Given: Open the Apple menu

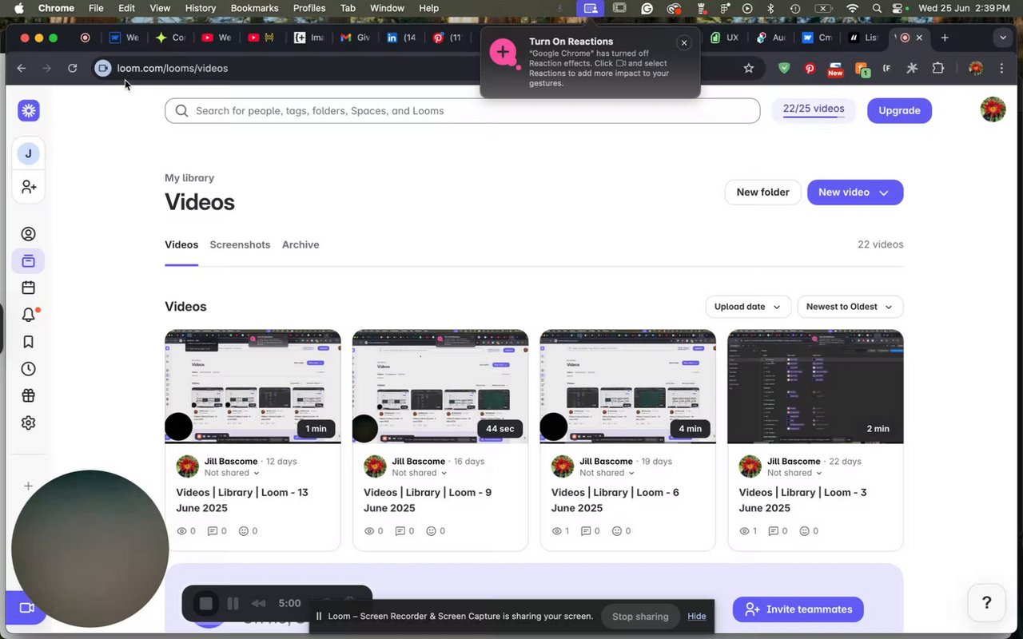Looking at the screenshot, I should (x=19, y=8).
